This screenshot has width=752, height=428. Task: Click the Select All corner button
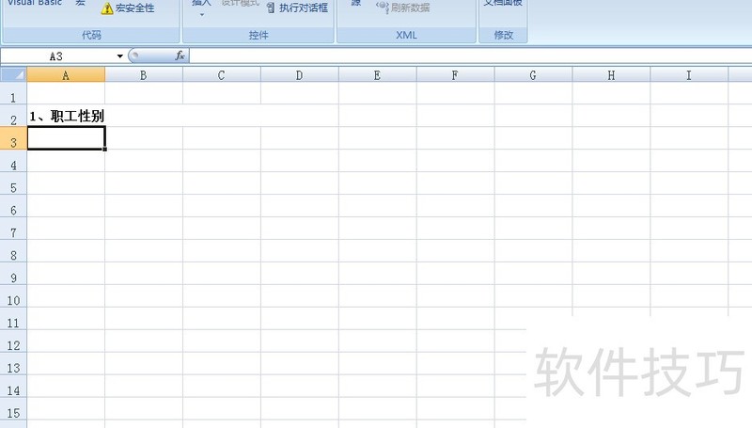(x=13, y=75)
